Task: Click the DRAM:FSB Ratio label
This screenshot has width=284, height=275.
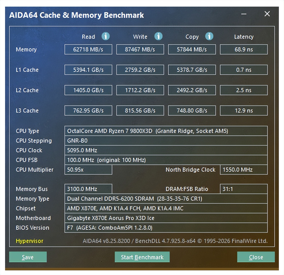Action: [x=187, y=189]
